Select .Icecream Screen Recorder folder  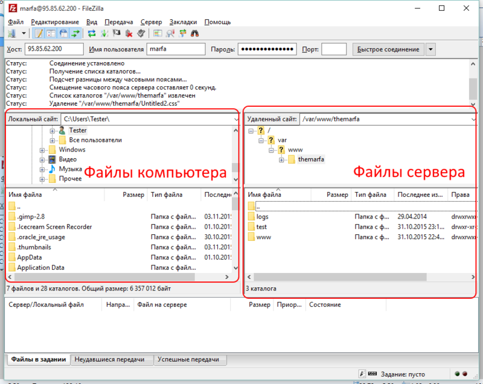54,226
